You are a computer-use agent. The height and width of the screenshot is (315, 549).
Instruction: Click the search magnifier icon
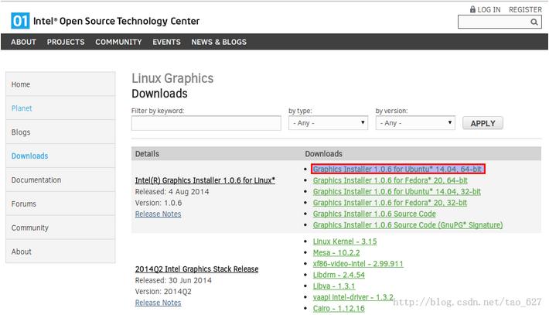[x=534, y=22]
